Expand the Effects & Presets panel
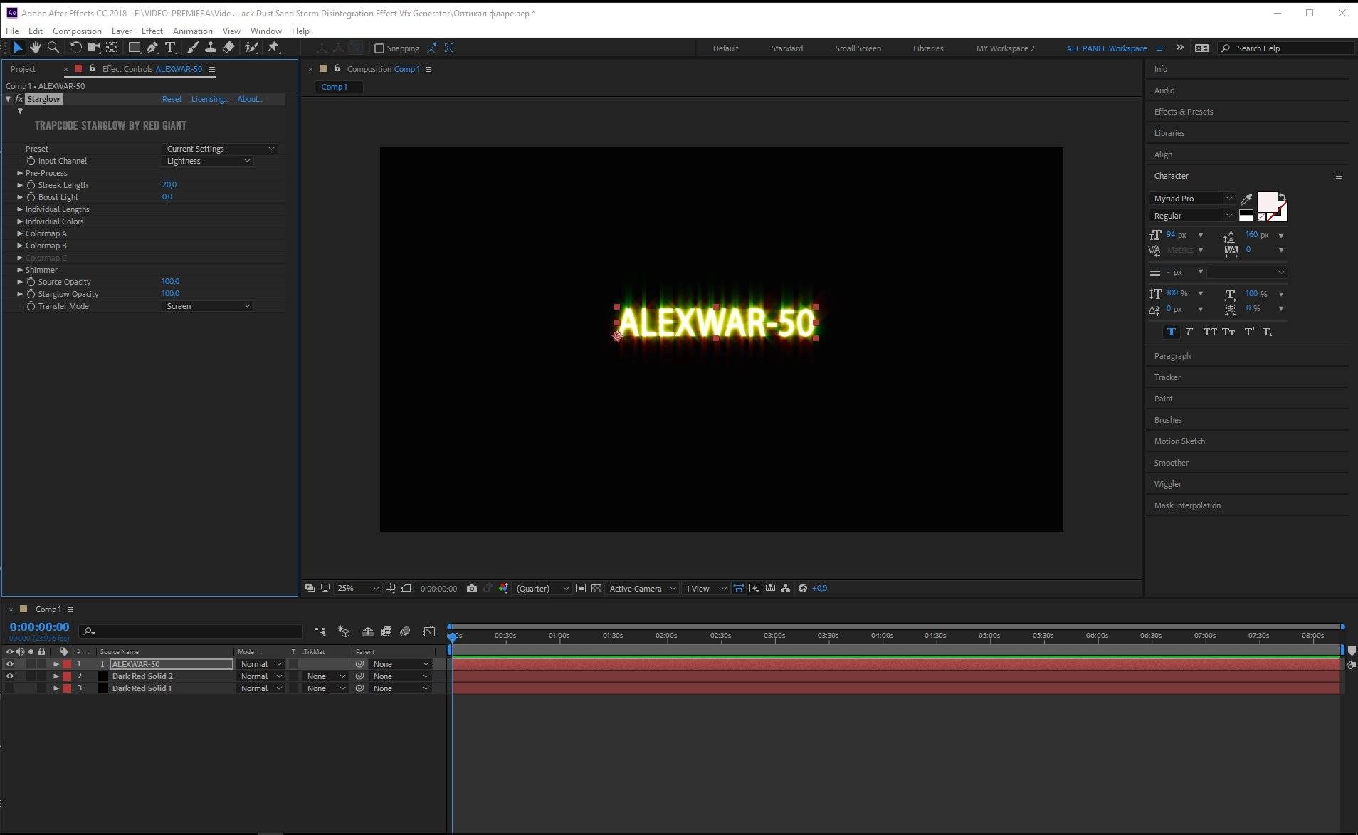Screen dimensions: 1358x835 (1184, 112)
